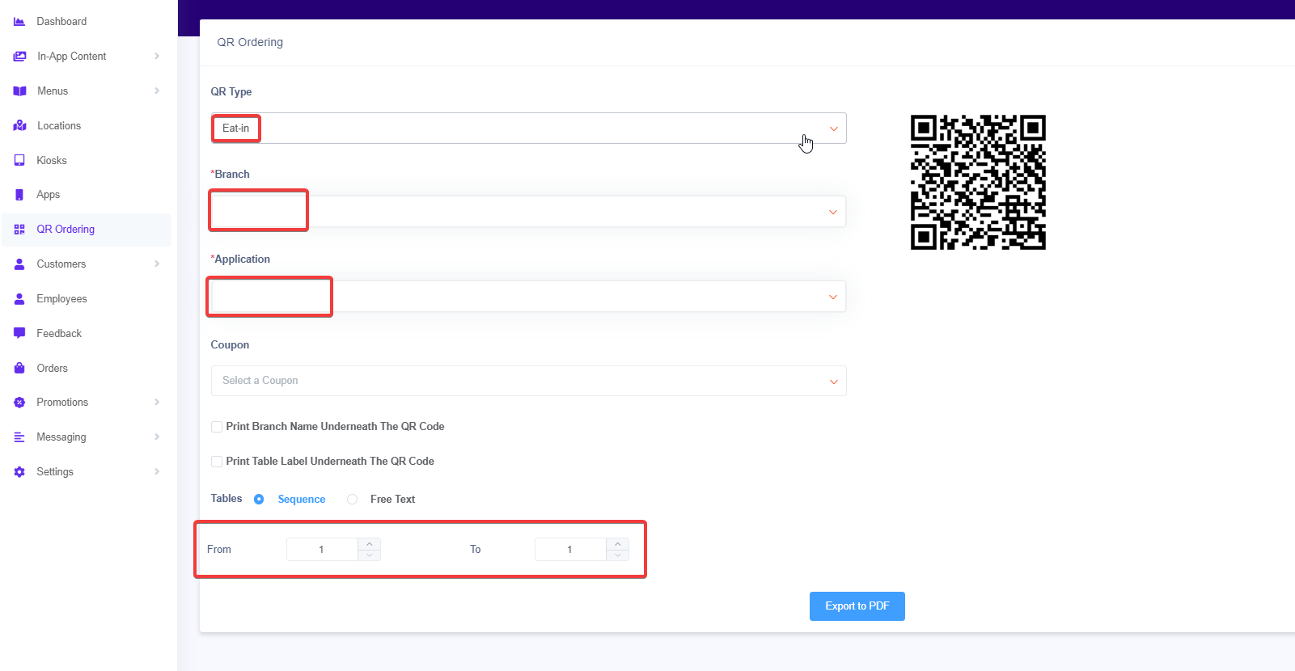This screenshot has width=1295, height=671.
Task: Open the QR Type dropdown
Action: coord(528,129)
